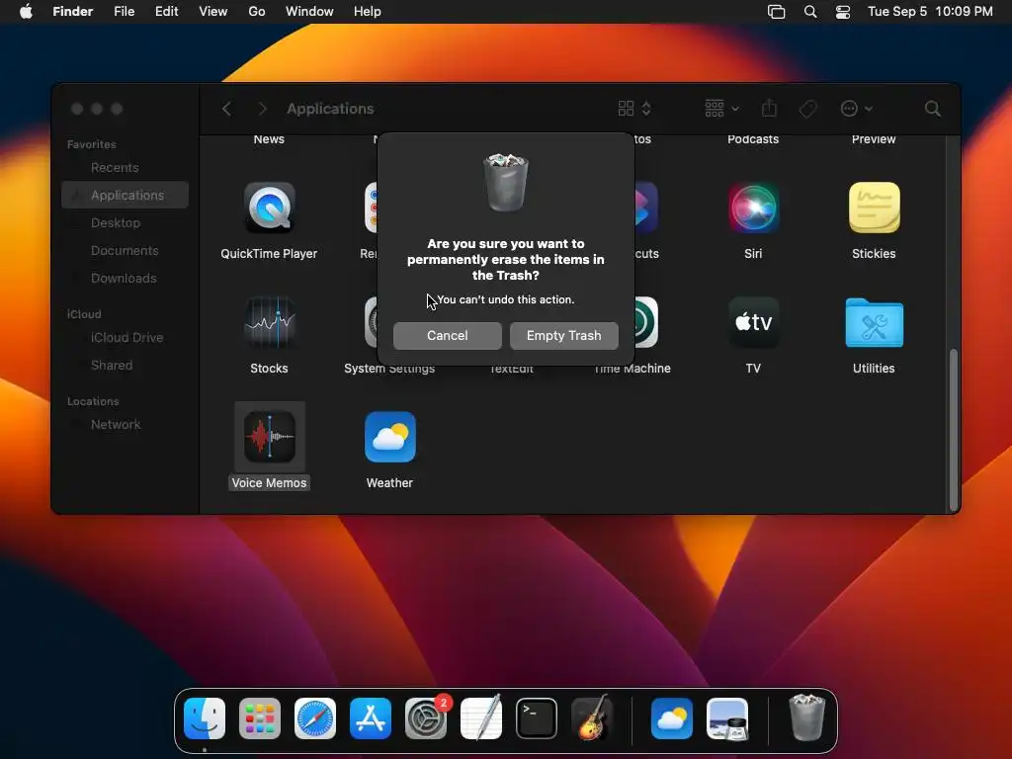Click the Preview app label
The height and width of the screenshot is (759, 1012).
(x=874, y=139)
